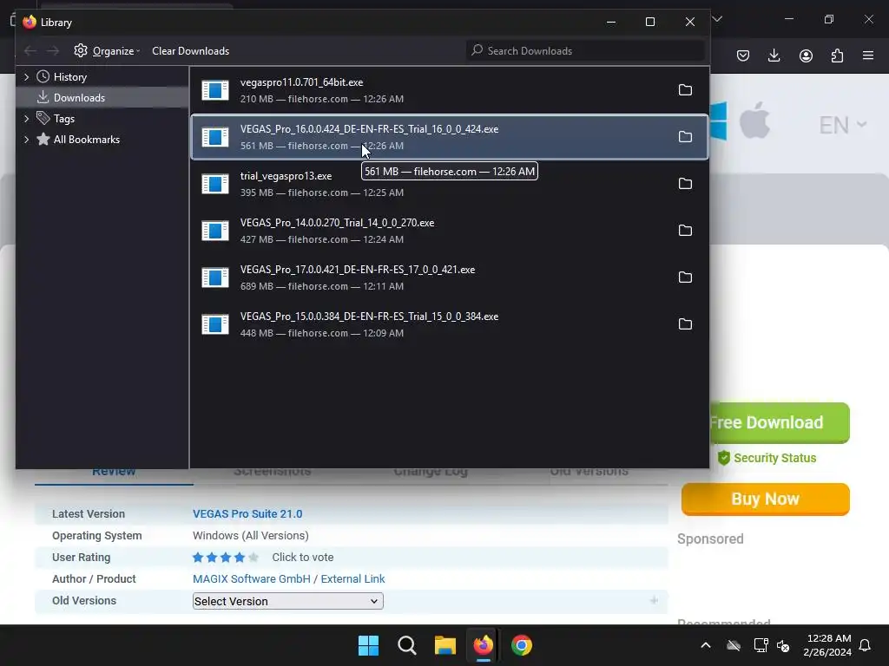This screenshot has height=666, width=889.
Task: Expand the Tags tree node
Action: (26, 118)
